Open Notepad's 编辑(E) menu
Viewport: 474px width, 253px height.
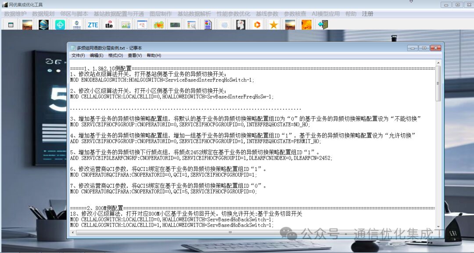click(97, 56)
